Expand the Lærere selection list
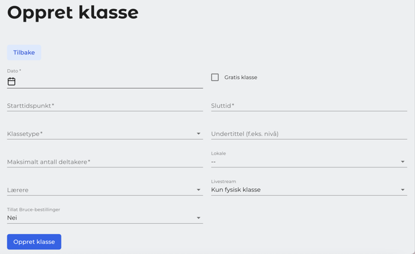This screenshot has width=415, height=254. (x=105, y=190)
